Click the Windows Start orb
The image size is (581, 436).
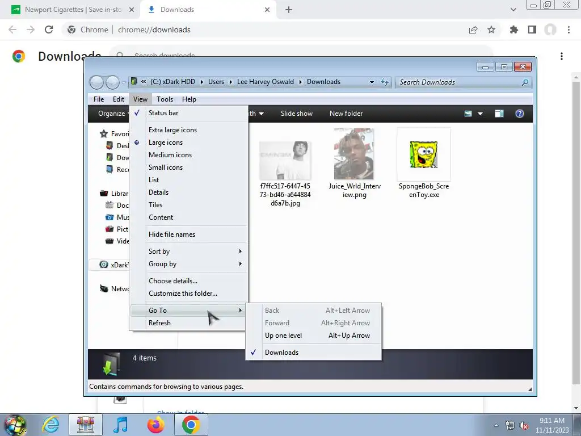click(x=15, y=425)
